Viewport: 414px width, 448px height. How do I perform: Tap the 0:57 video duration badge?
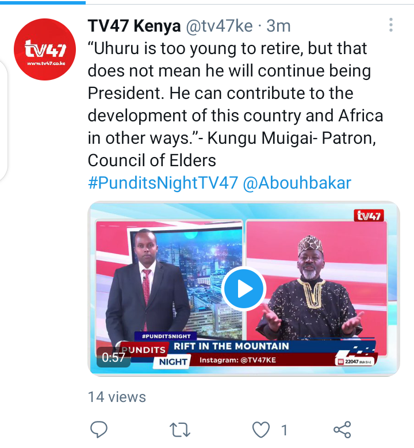pyautogui.click(x=113, y=357)
